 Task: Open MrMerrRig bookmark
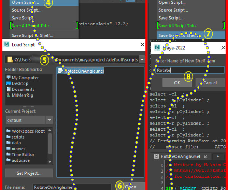pyautogui.click(x=22, y=95)
